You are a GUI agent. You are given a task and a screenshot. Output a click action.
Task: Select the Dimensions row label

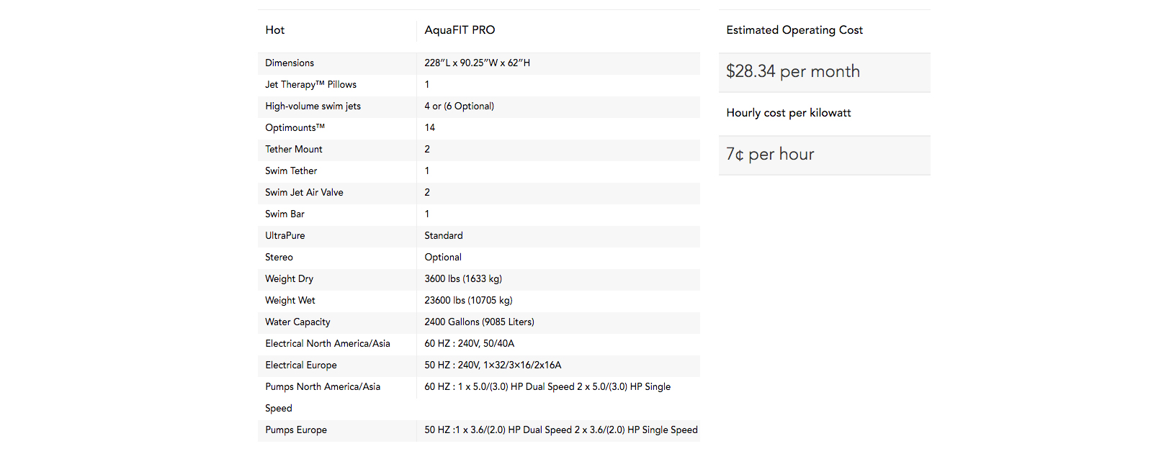pos(290,63)
